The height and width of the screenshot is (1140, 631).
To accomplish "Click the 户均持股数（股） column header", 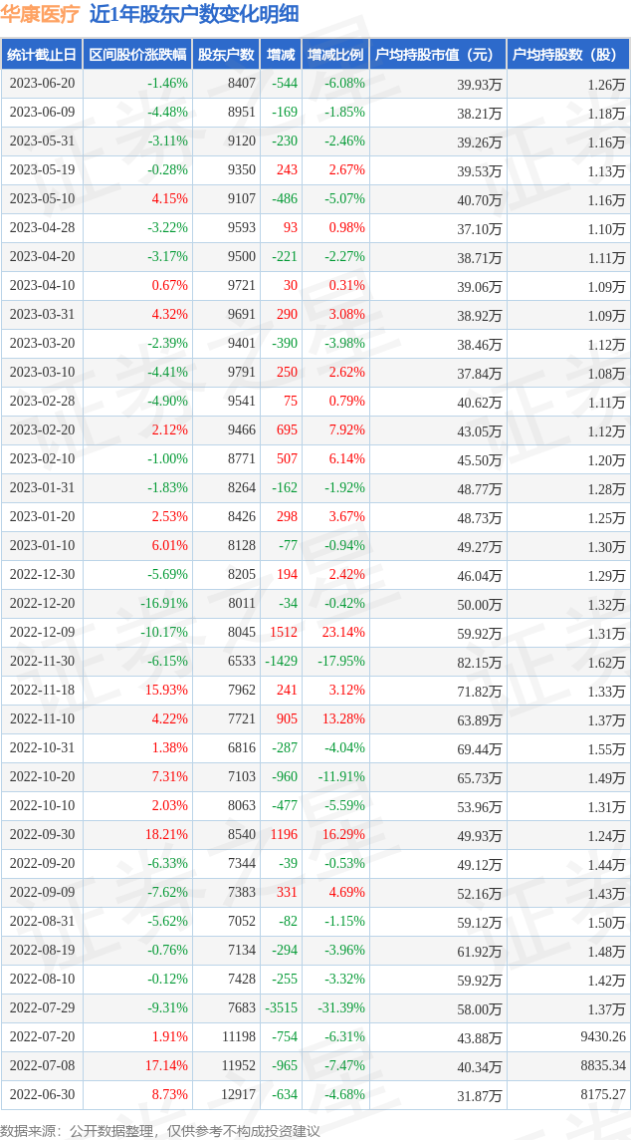I will [568, 55].
